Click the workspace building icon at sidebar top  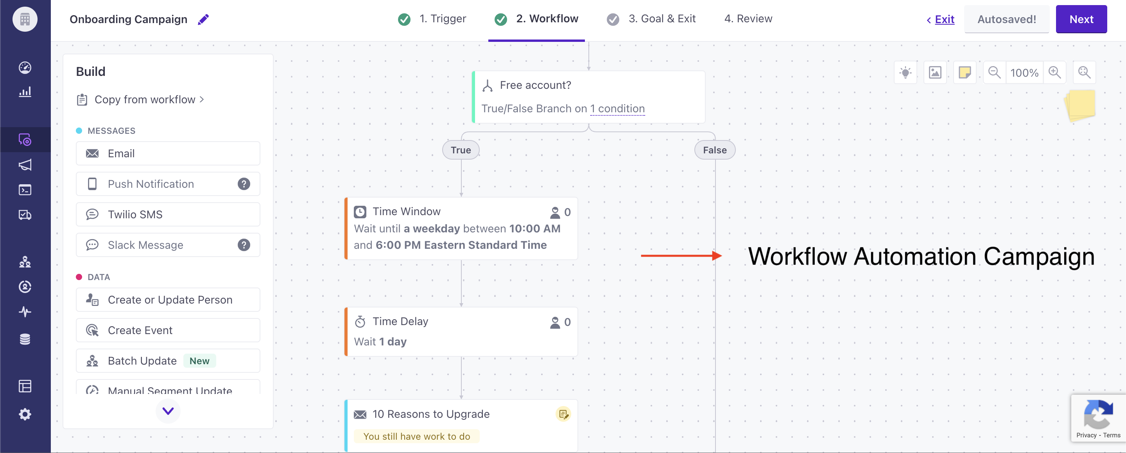coord(25,19)
